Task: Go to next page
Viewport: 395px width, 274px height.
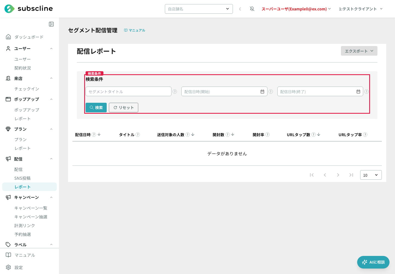Action: pos(338,175)
